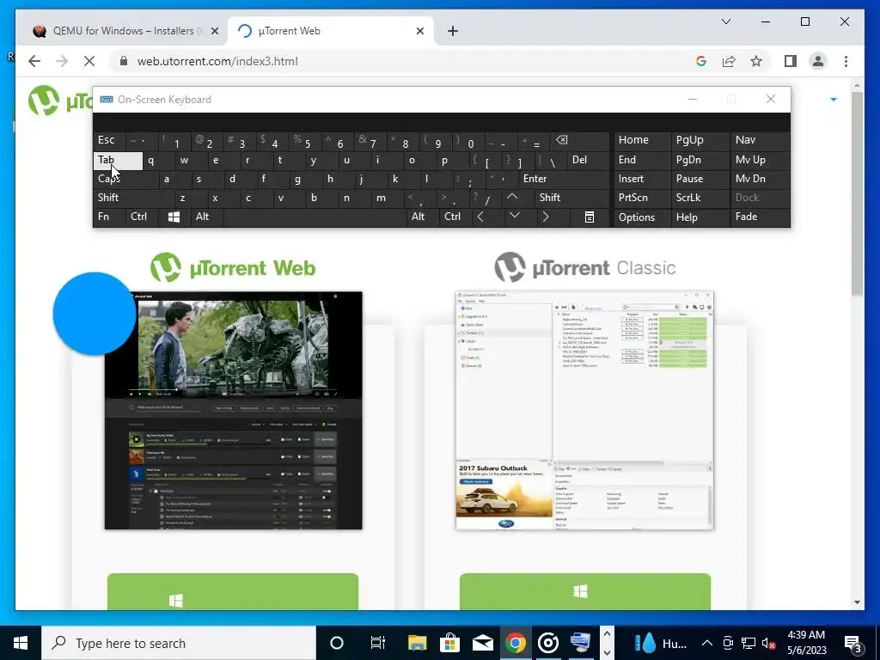Screen dimensions: 880x660
Task: Toggle the left Shift key
Action: pyautogui.click(x=133, y=198)
